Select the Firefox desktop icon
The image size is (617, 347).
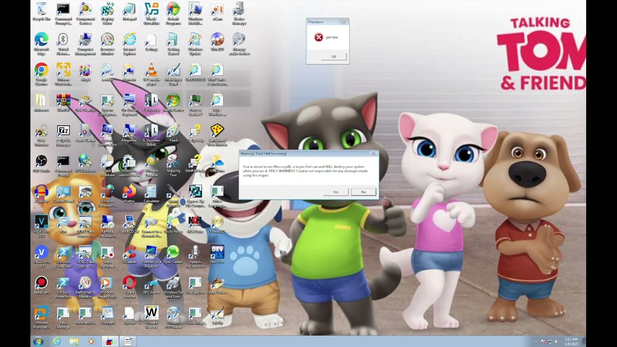click(129, 194)
